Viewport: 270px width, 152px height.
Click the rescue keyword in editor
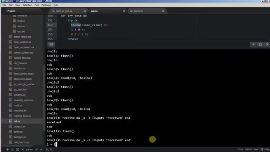point(73,39)
